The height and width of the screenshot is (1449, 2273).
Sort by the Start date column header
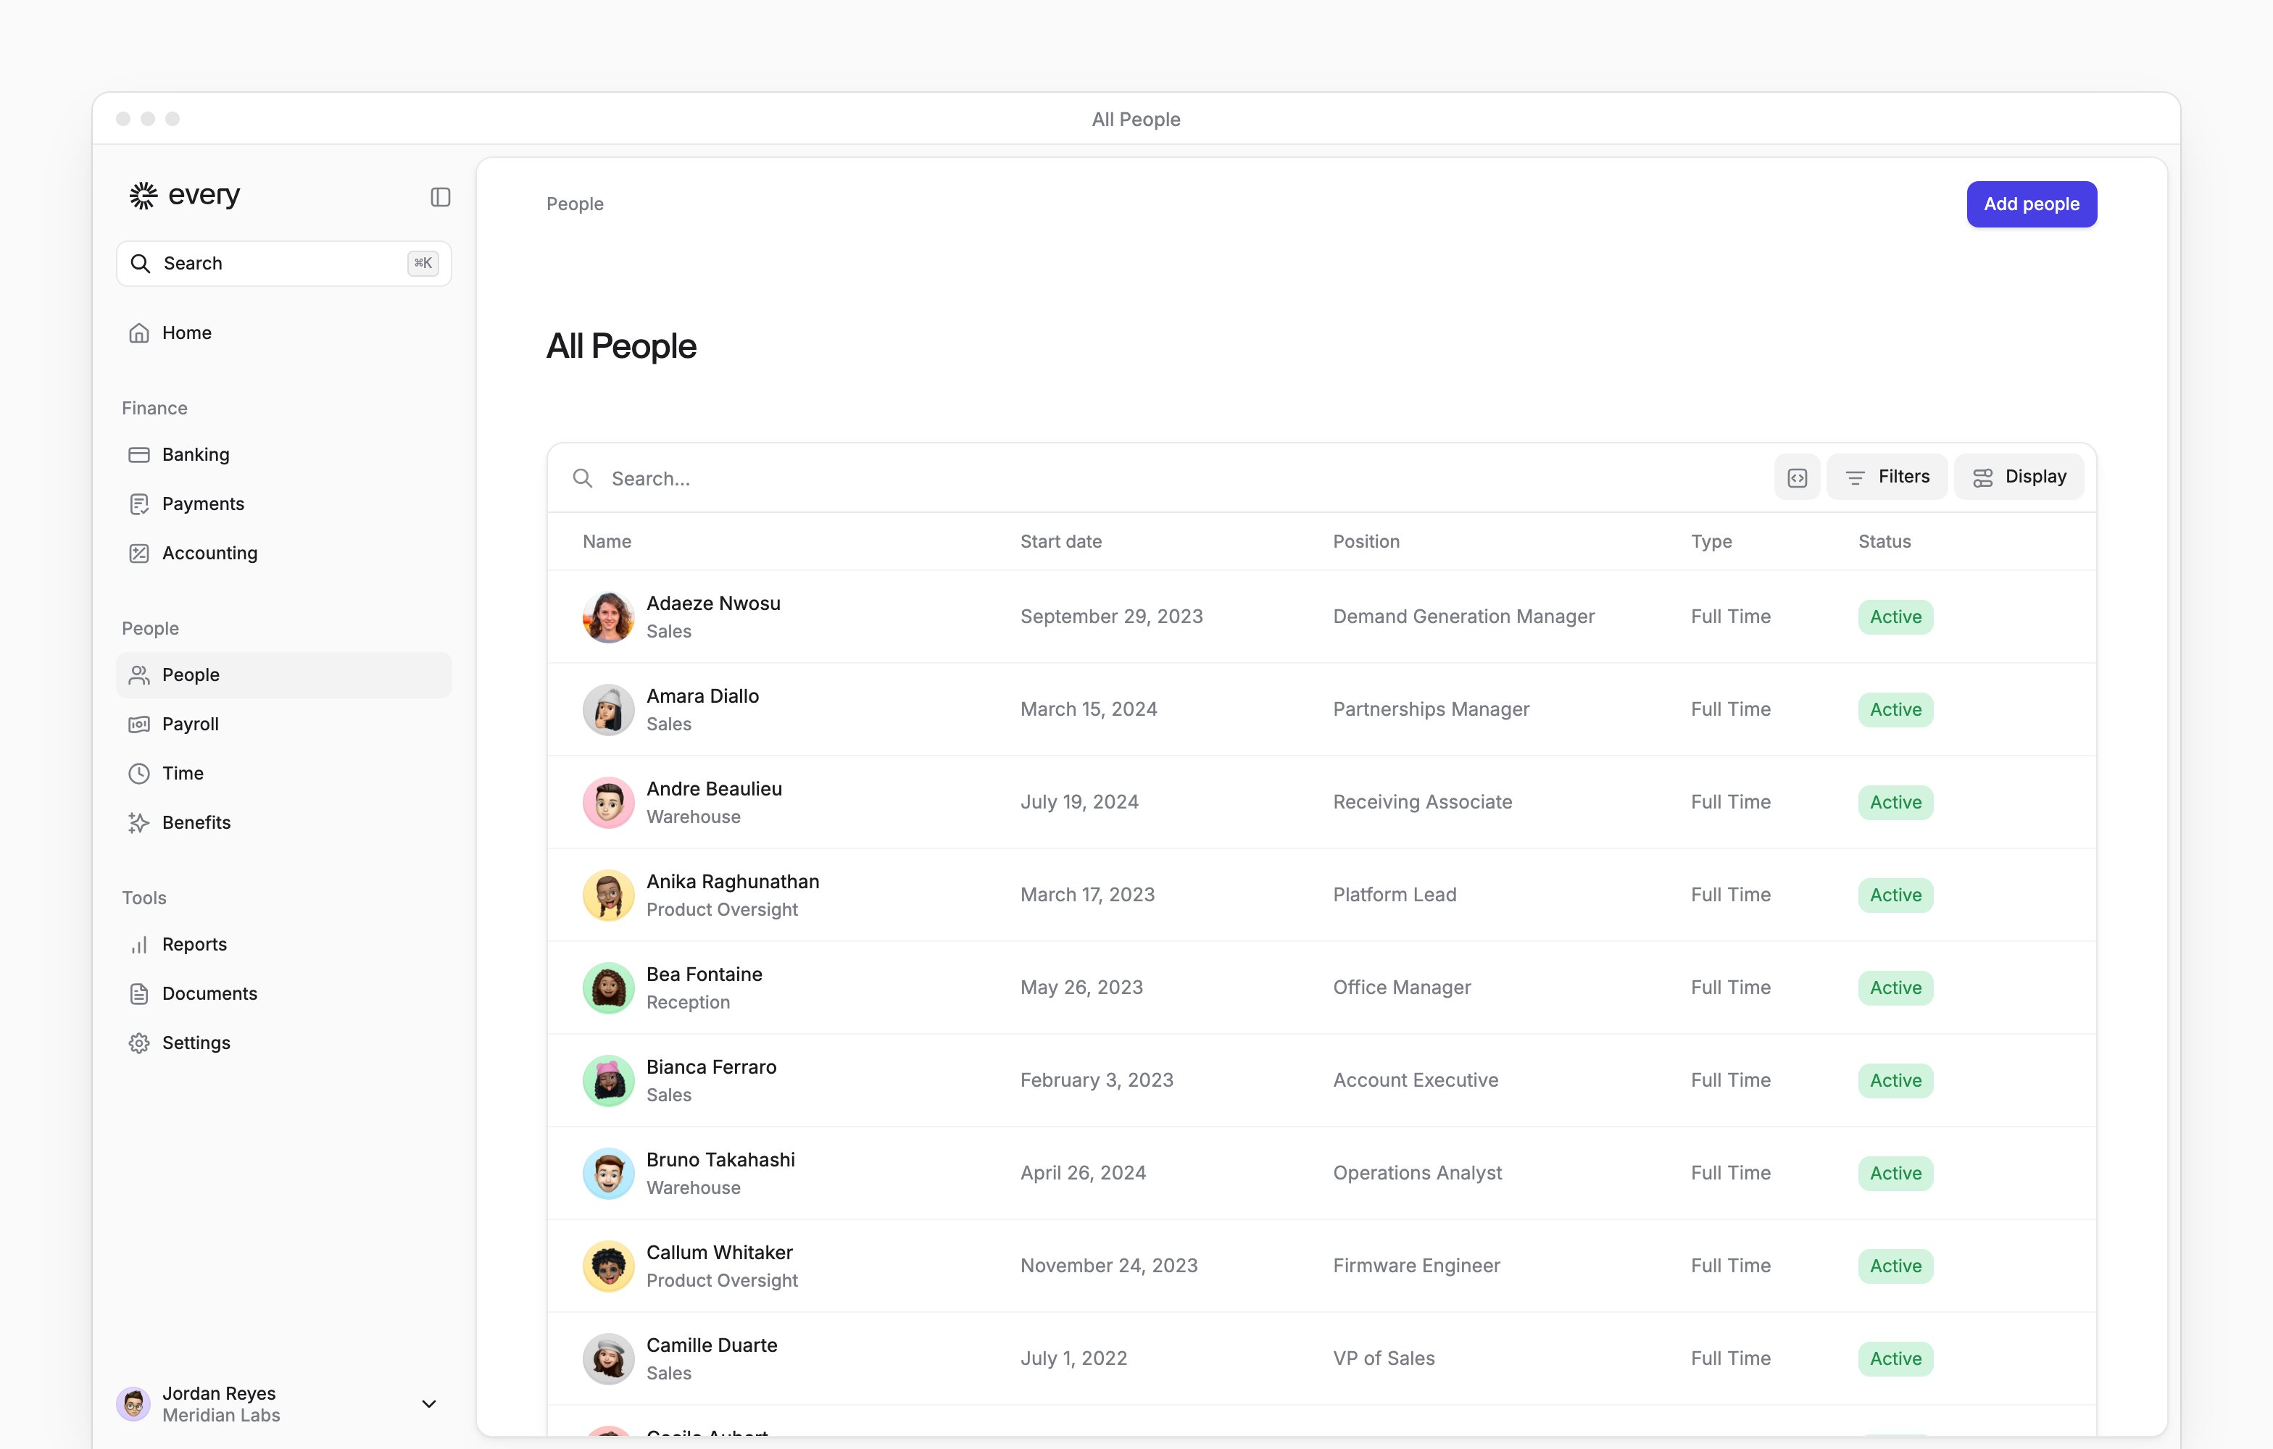[x=1061, y=541]
